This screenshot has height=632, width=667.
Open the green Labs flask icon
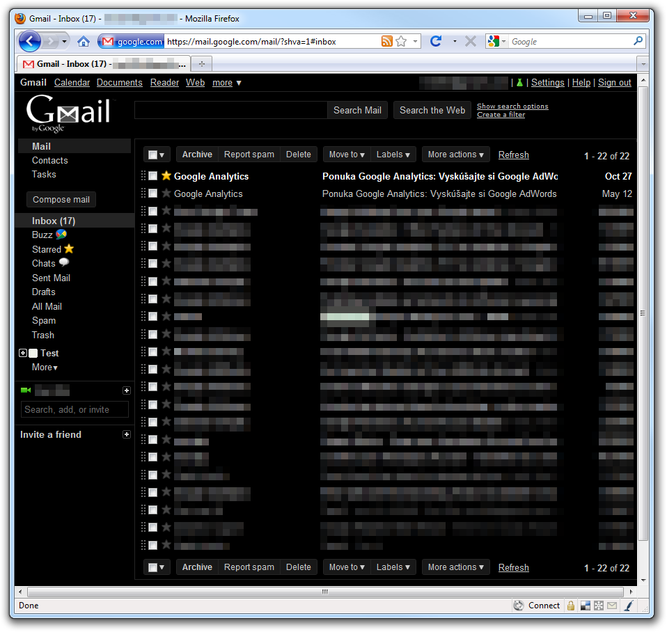[519, 83]
